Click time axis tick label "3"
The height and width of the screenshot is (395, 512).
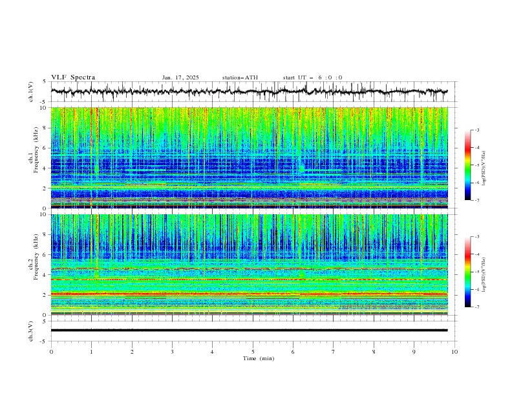[173, 352]
